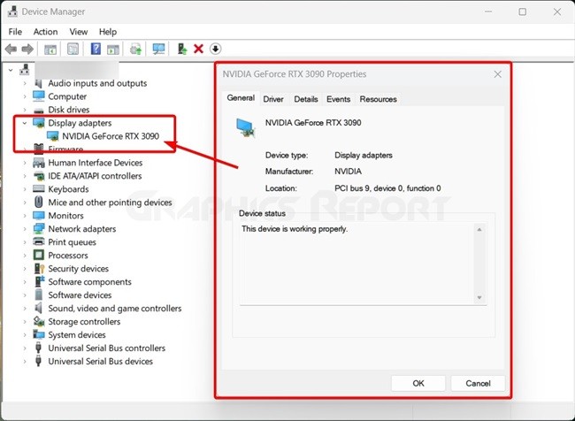Image resolution: width=575 pixels, height=421 pixels.
Task: Open the Properties toolbar icon
Action: coord(73,49)
